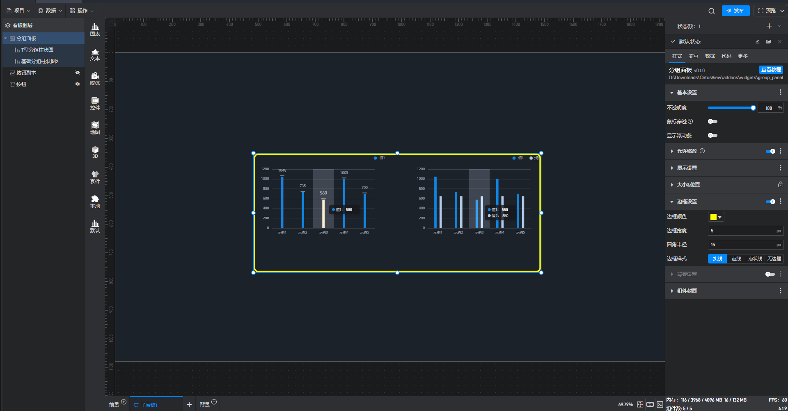Show the hidden 按钮副本 layer
The image size is (788, 411).
pos(77,73)
